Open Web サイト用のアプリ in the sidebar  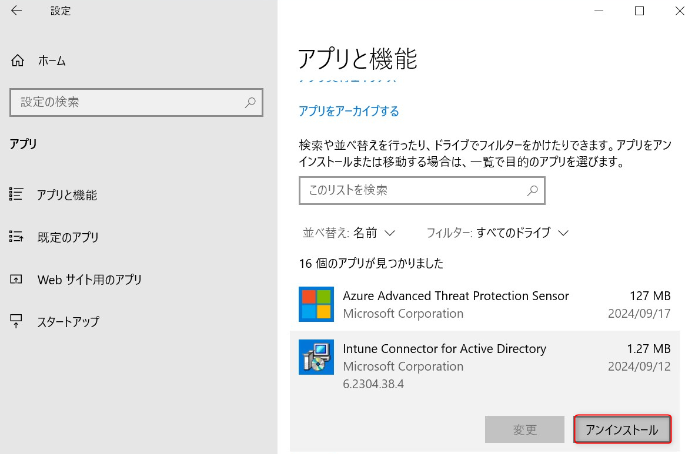tap(89, 280)
